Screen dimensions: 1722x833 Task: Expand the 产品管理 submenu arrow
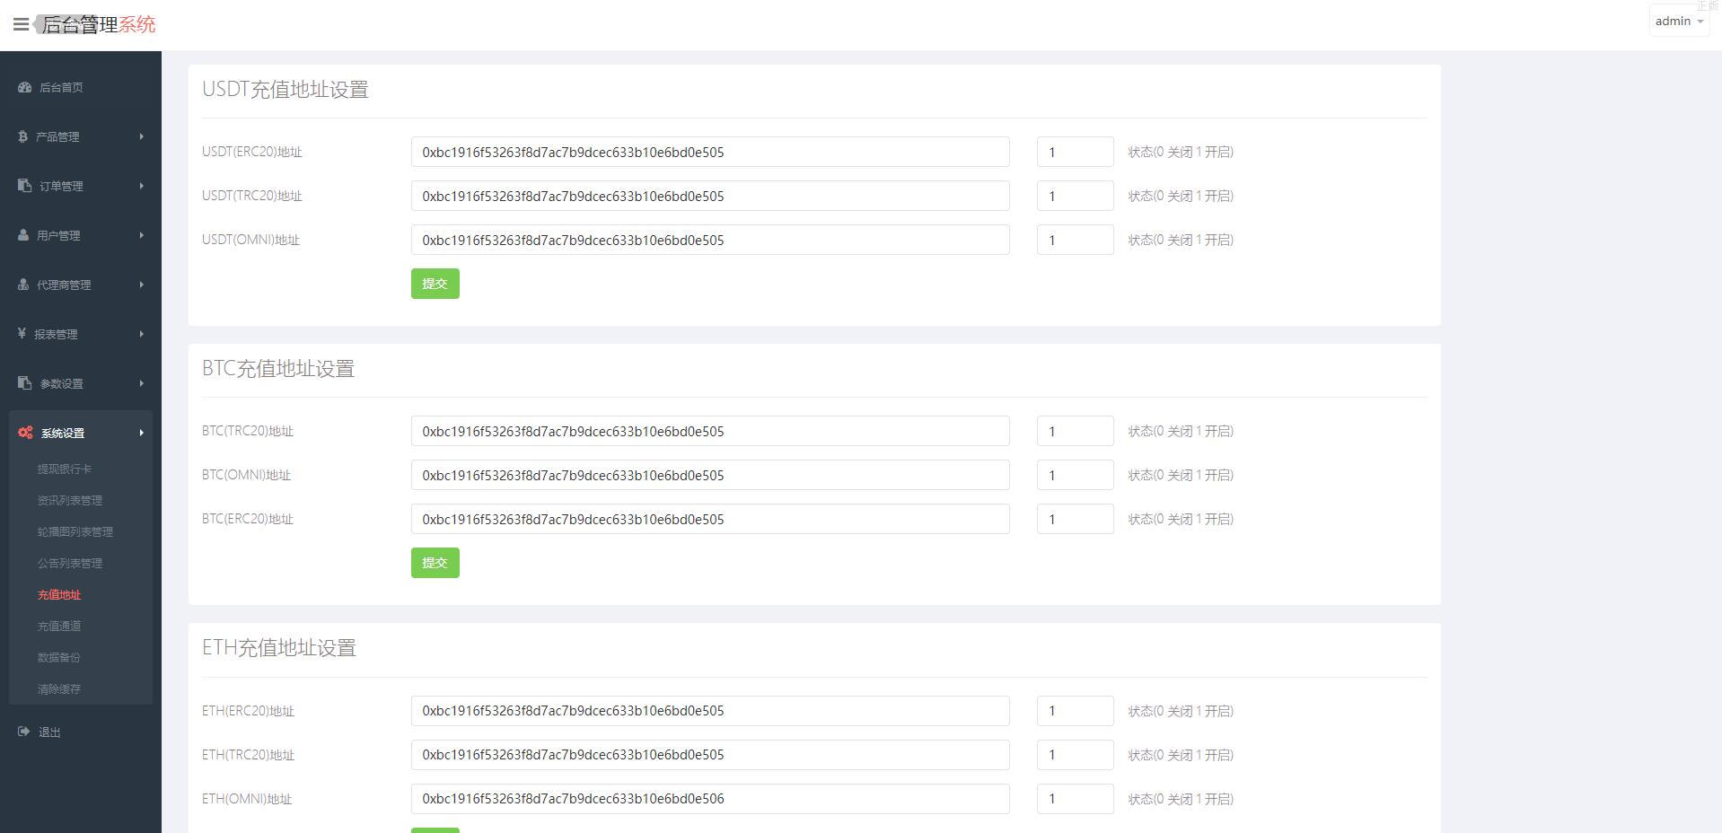(x=142, y=136)
